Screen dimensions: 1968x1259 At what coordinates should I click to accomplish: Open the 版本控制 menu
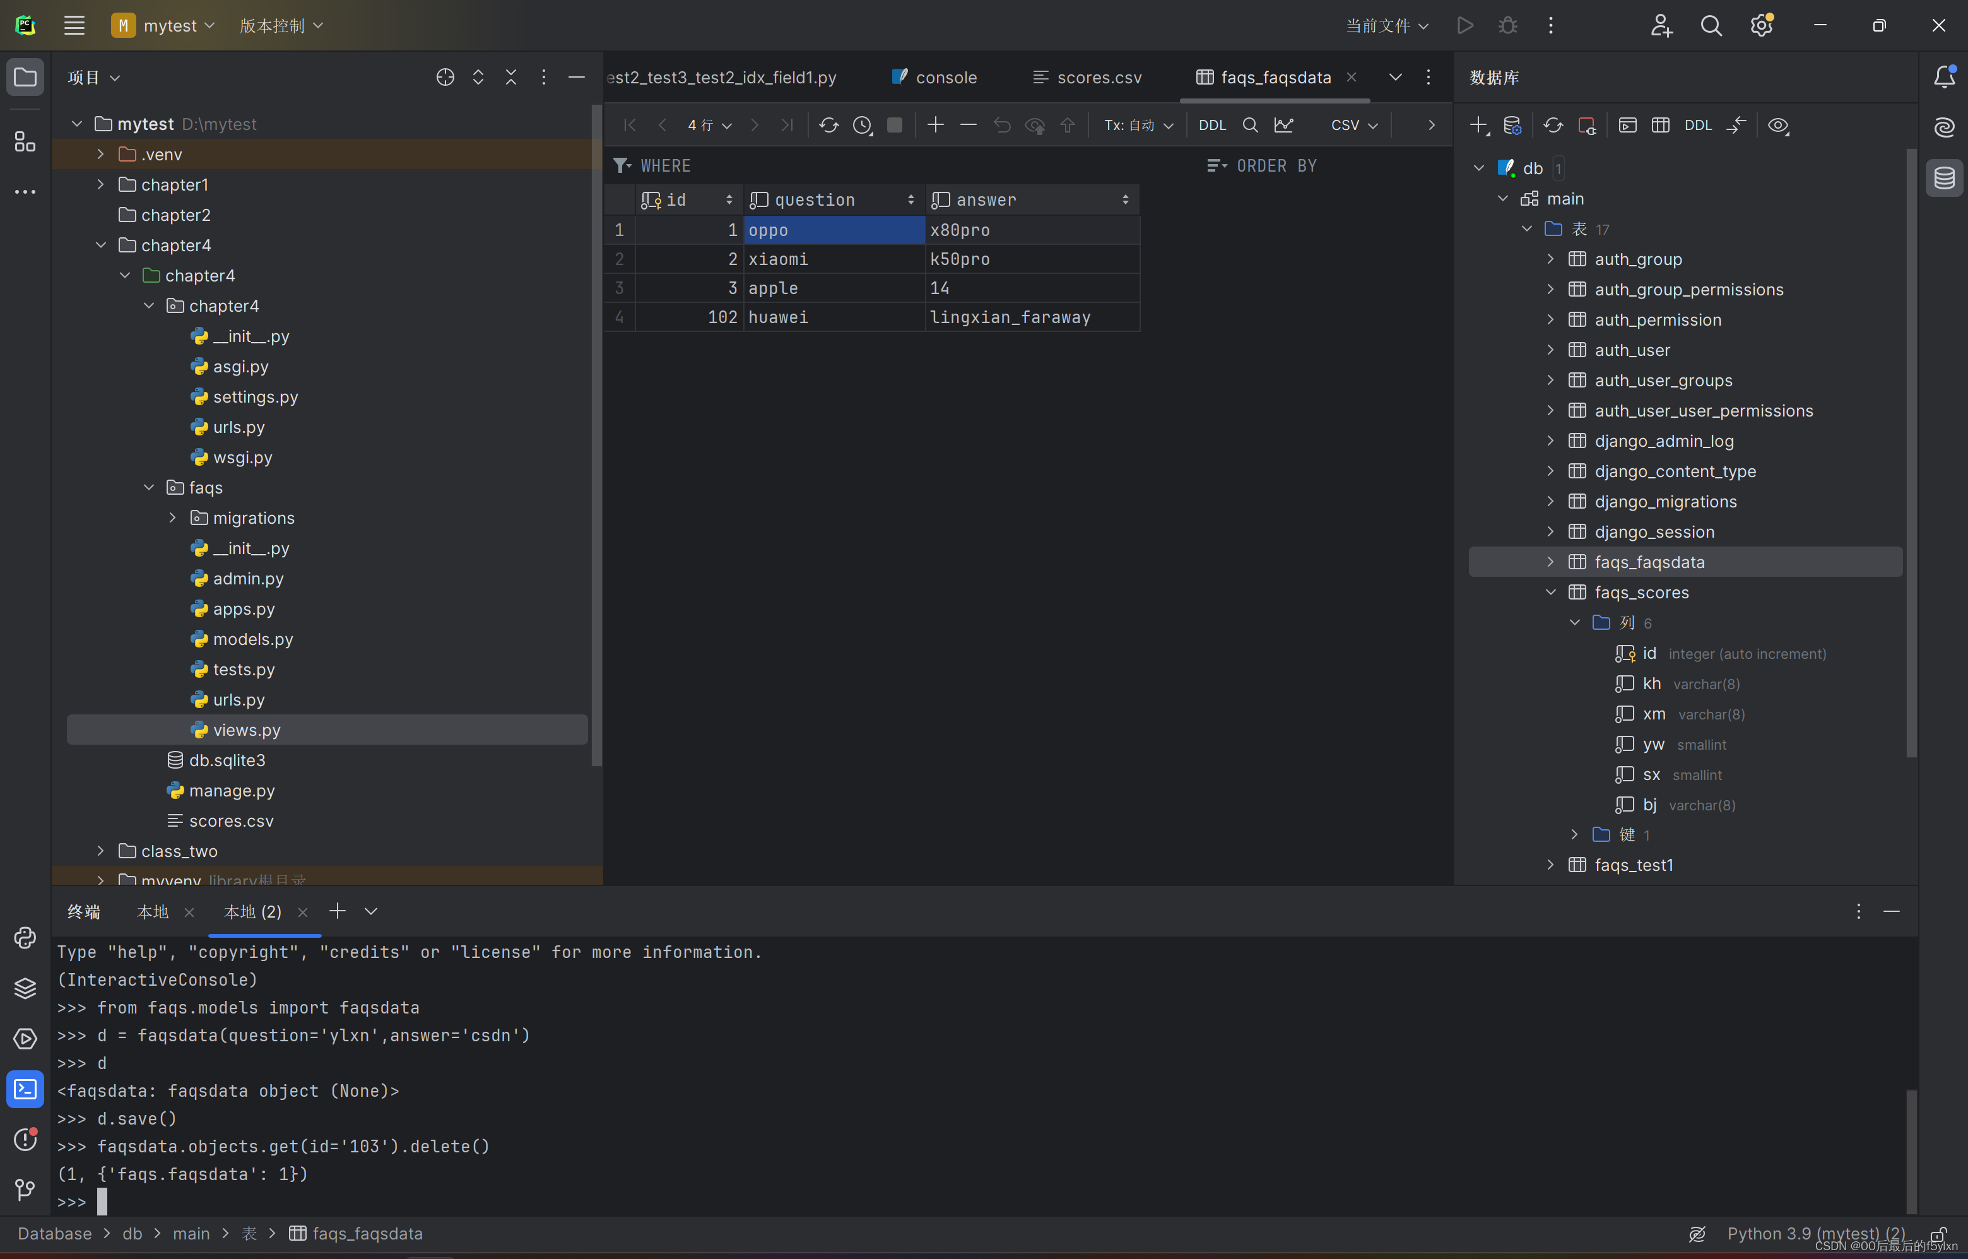pos(281,25)
